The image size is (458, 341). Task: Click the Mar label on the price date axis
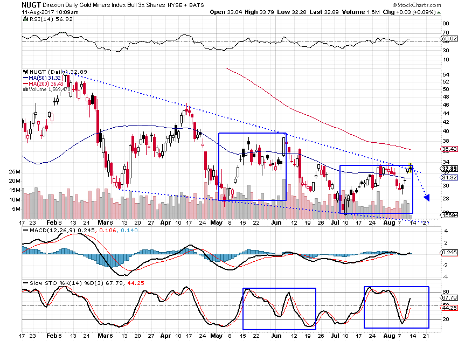click(x=104, y=222)
